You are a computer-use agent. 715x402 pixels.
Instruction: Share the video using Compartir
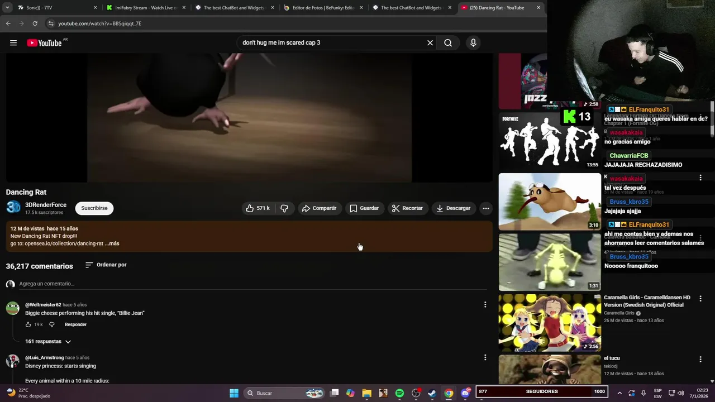click(319, 208)
